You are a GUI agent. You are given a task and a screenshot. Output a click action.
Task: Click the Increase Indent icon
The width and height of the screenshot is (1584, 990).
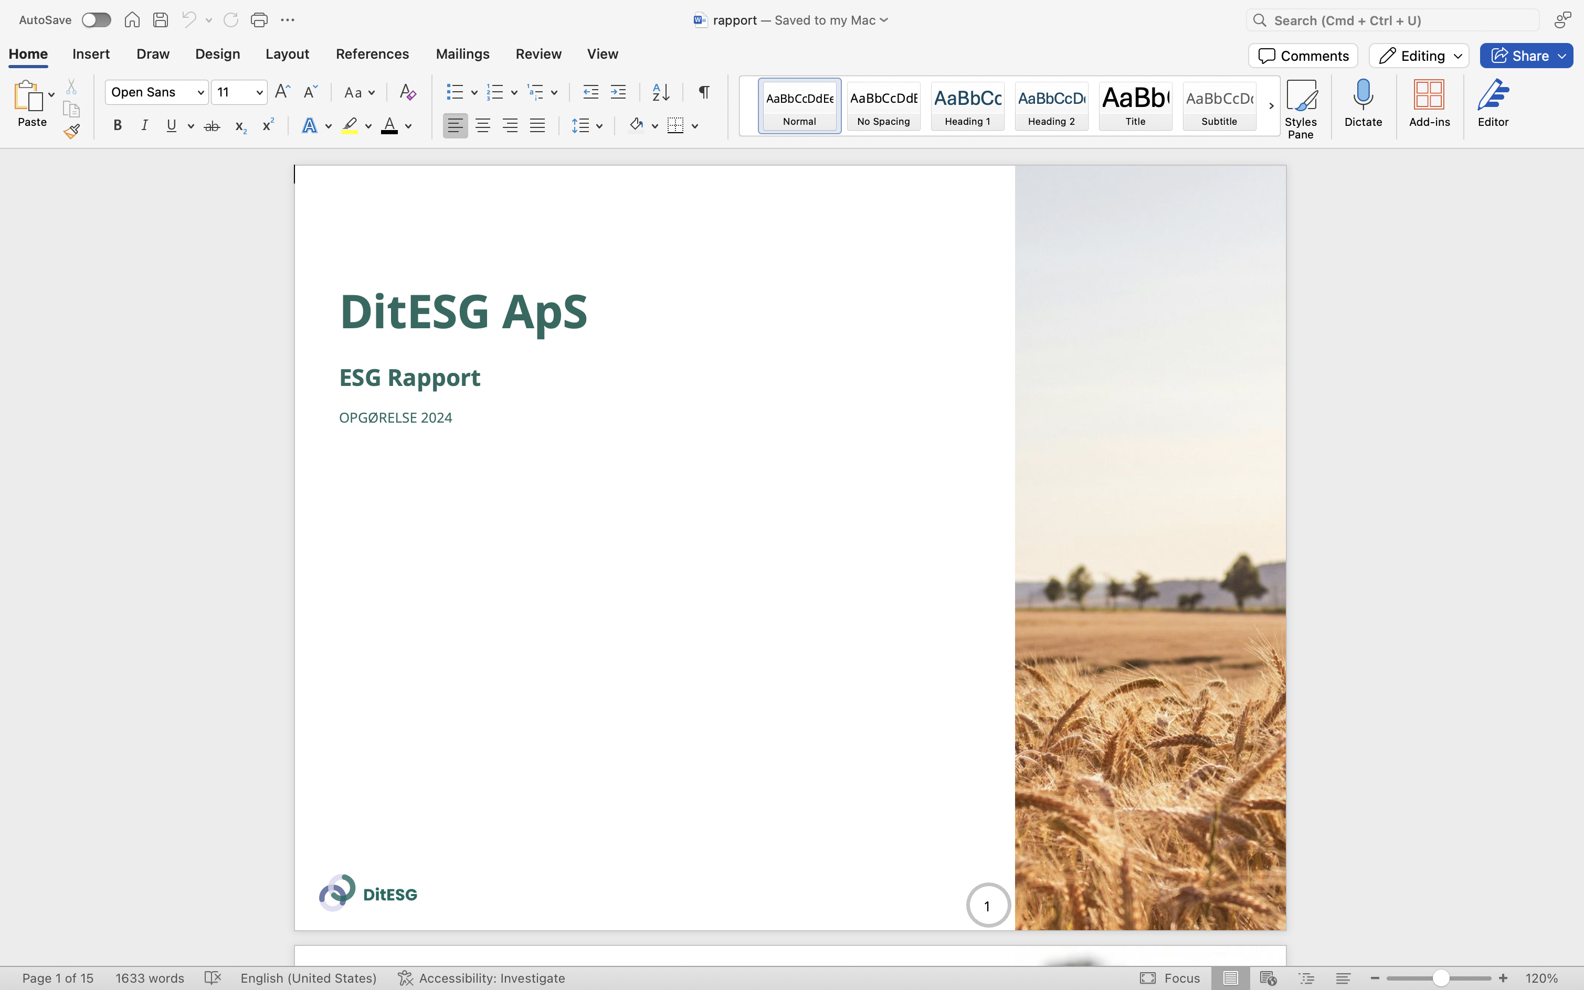(618, 92)
